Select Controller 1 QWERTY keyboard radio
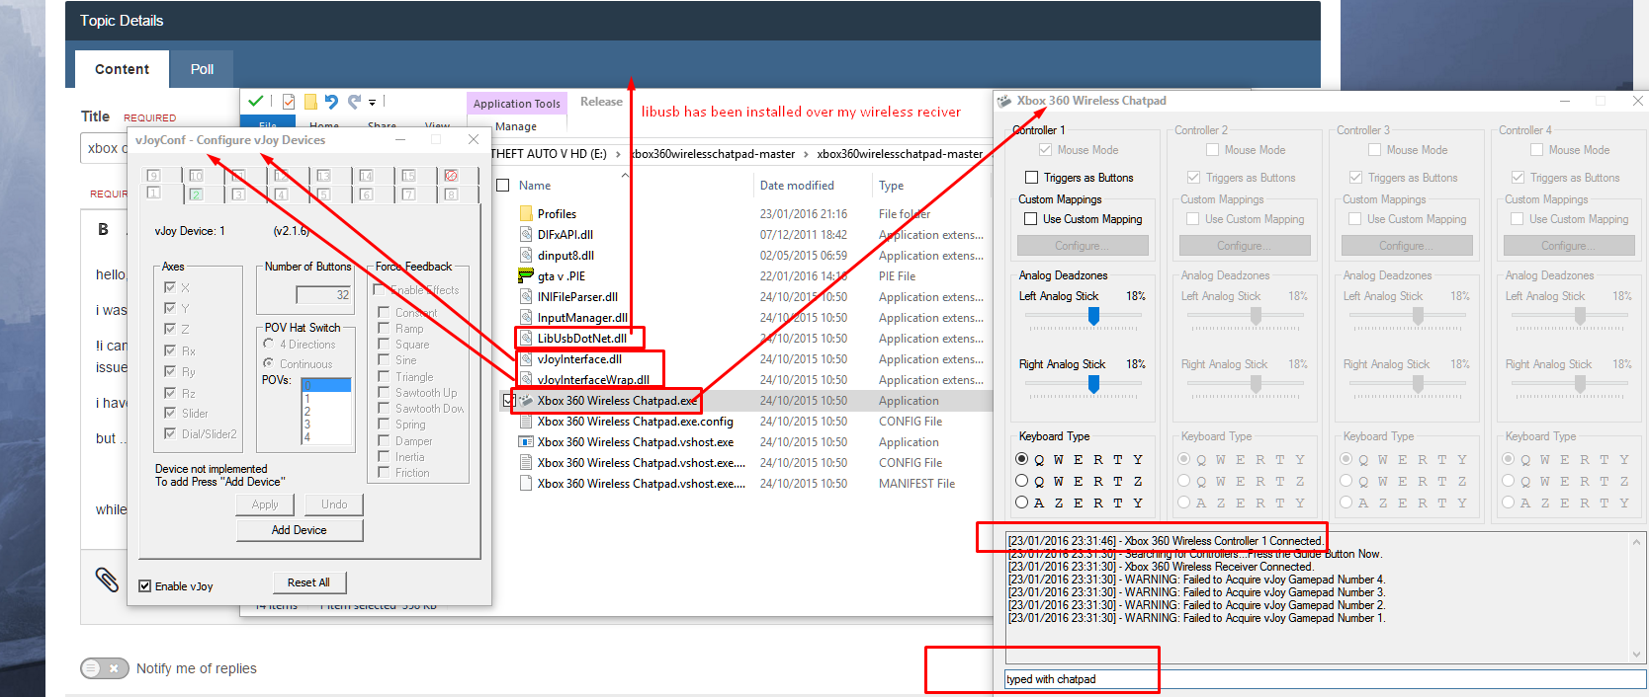This screenshot has height=697, width=1649. (1022, 459)
